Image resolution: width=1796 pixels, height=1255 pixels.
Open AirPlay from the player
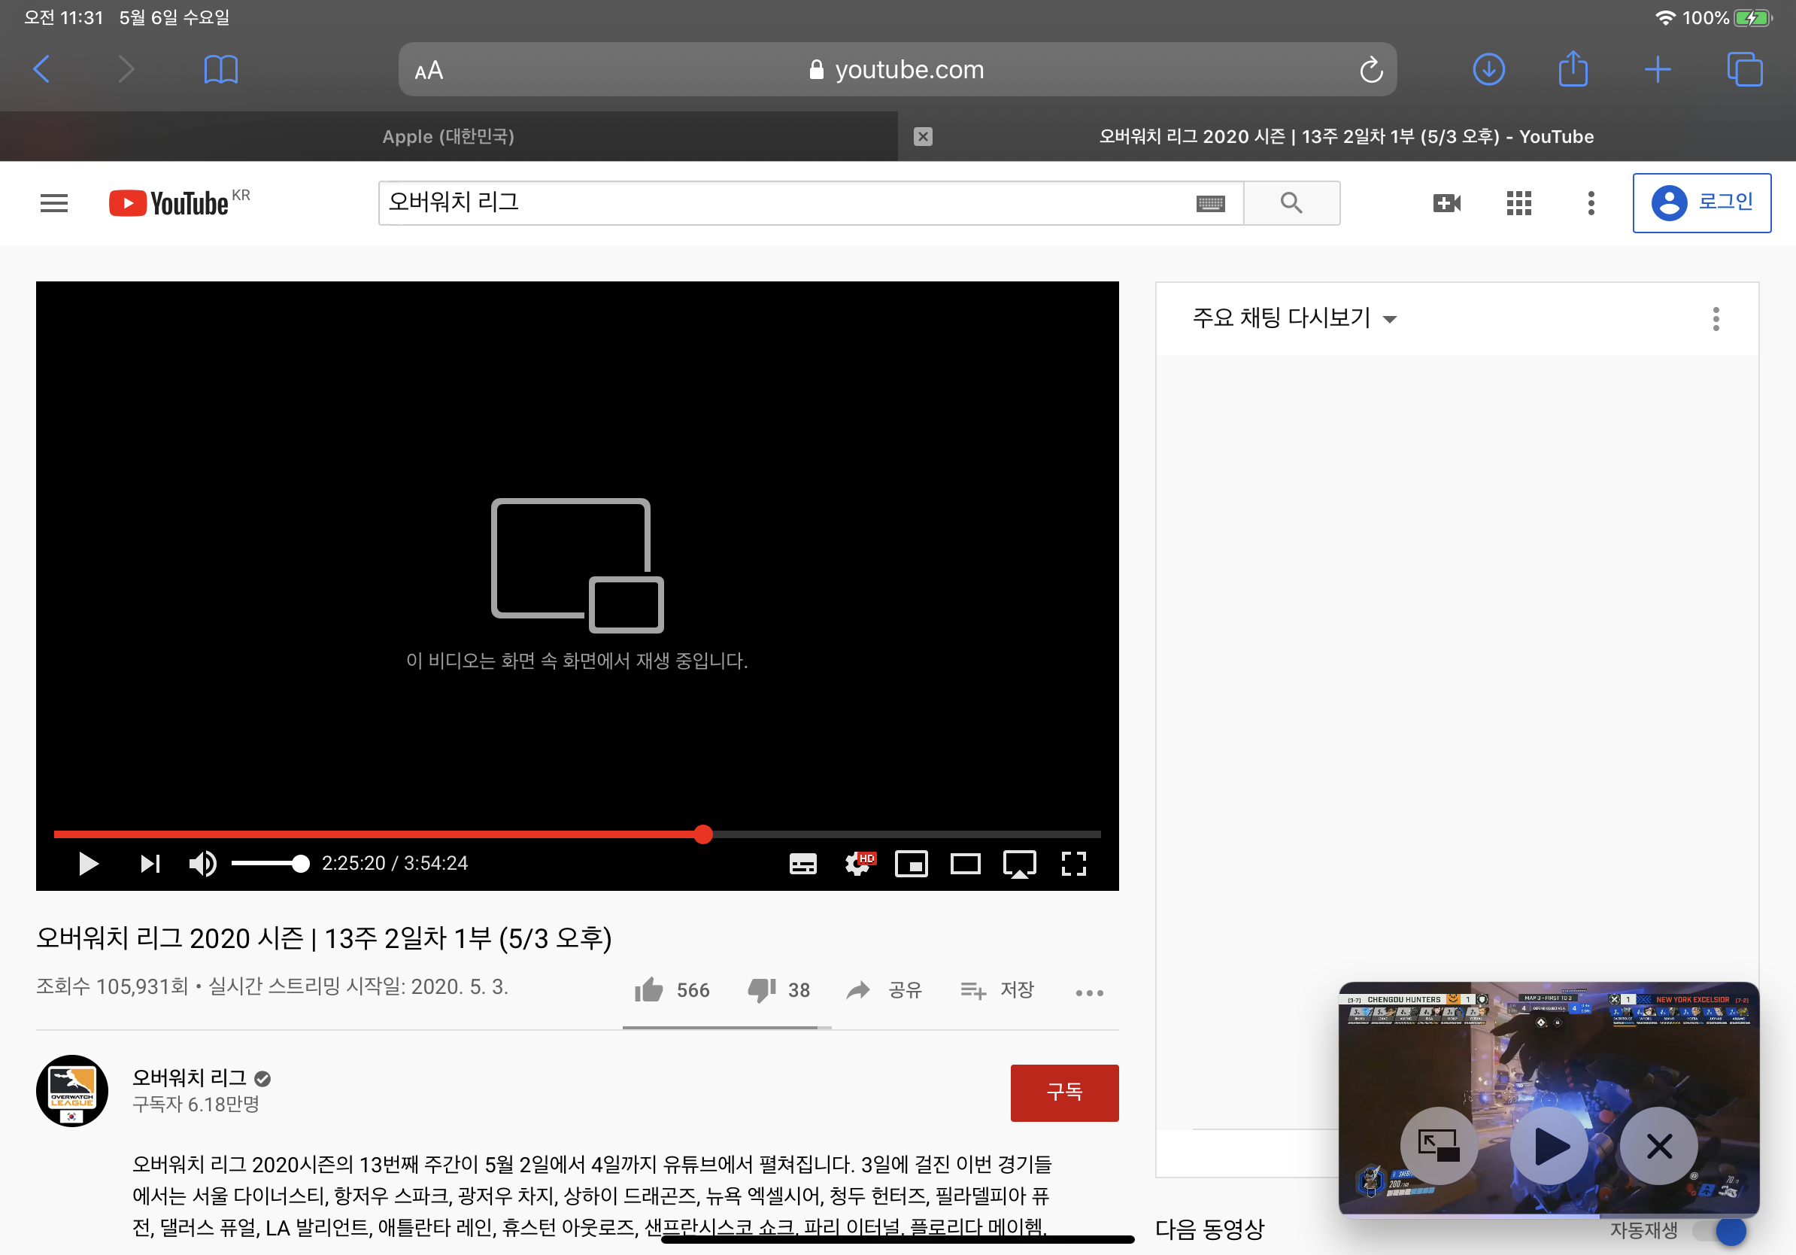(x=1019, y=865)
